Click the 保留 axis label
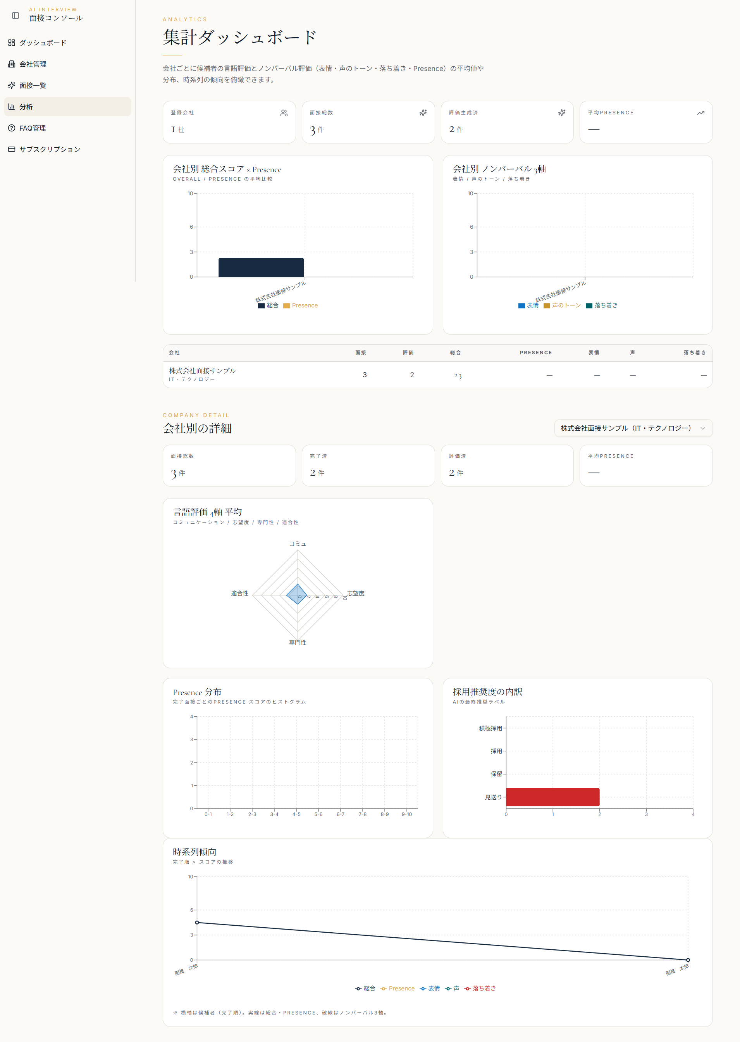This screenshot has width=740, height=1042. click(496, 775)
